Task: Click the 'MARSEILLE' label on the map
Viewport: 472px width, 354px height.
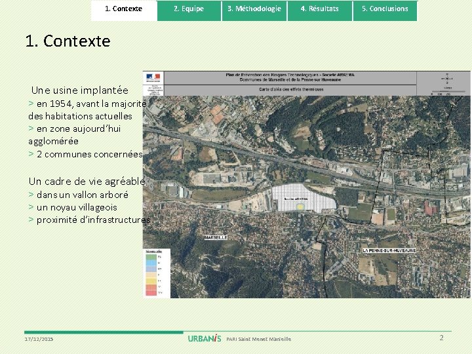Action: tap(216, 237)
